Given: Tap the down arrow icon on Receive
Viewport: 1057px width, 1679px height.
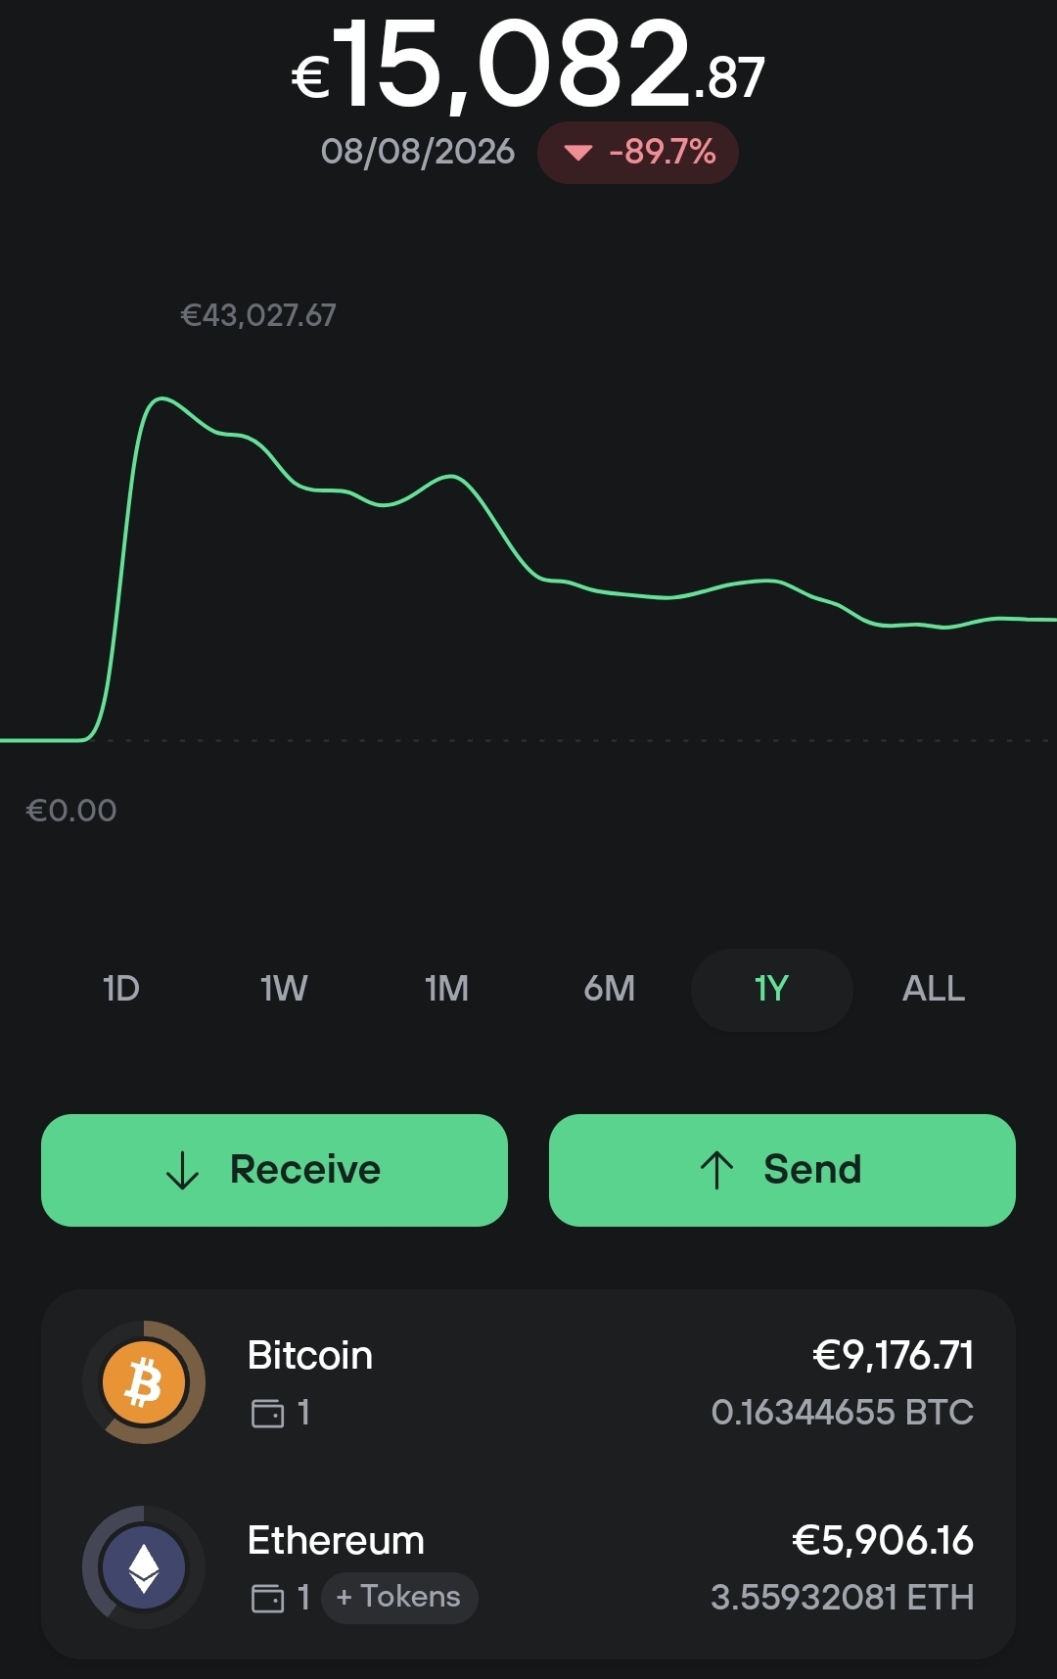Looking at the screenshot, I should pos(182,1170).
